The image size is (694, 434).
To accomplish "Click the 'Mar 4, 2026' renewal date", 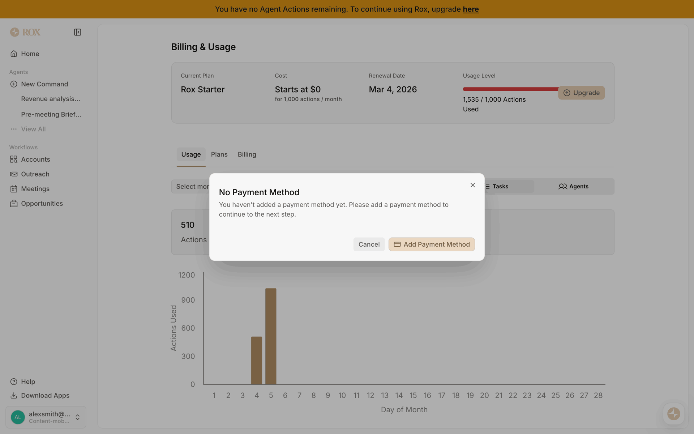I will [393, 89].
